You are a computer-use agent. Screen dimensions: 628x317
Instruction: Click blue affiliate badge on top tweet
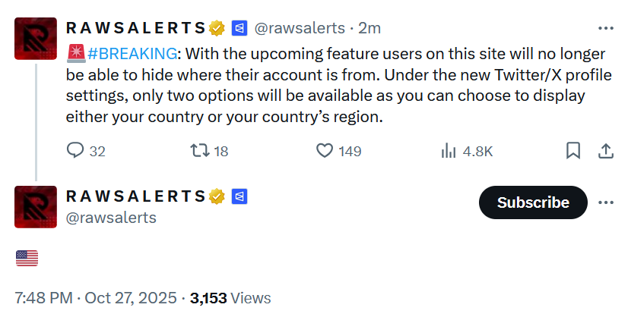coord(239,28)
